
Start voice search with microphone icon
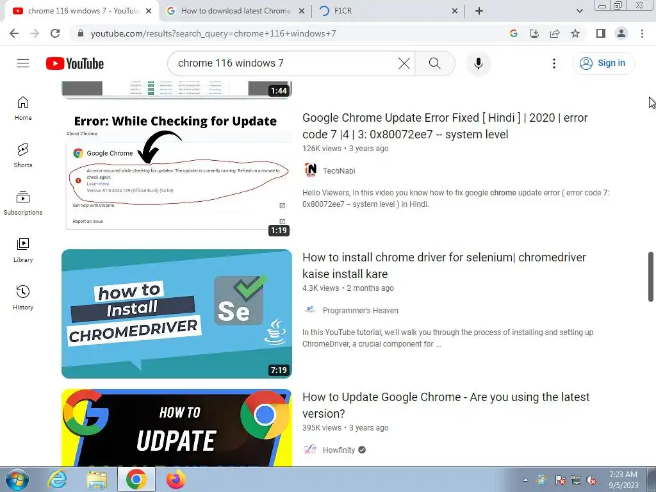(x=478, y=63)
